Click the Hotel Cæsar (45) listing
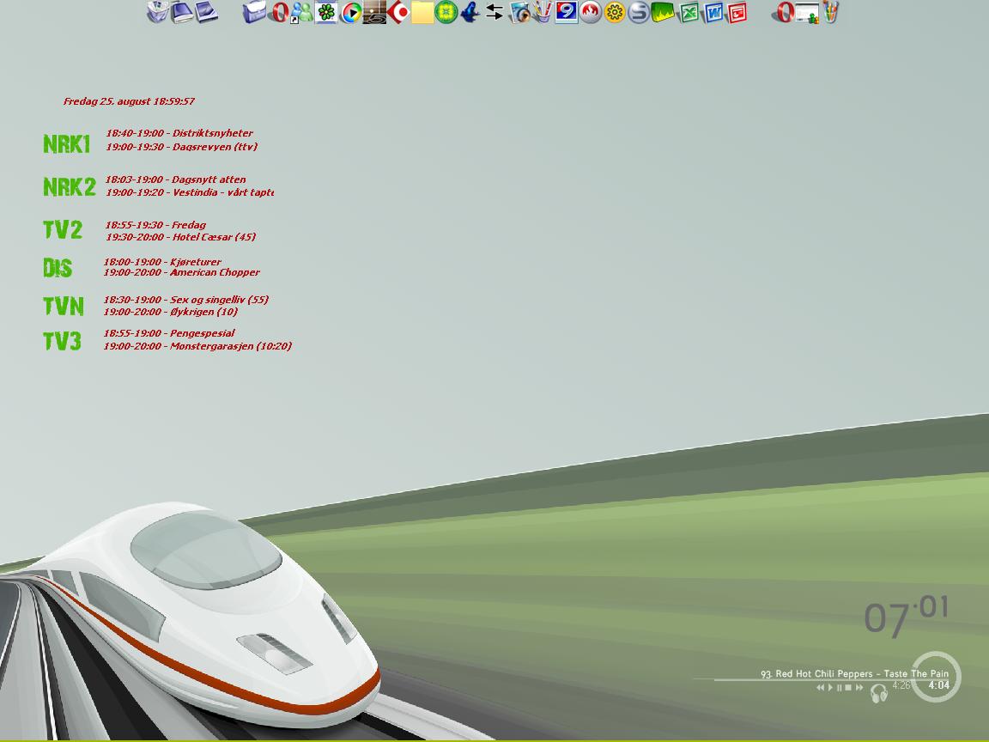Image resolution: width=989 pixels, height=742 pixels. 180,237
